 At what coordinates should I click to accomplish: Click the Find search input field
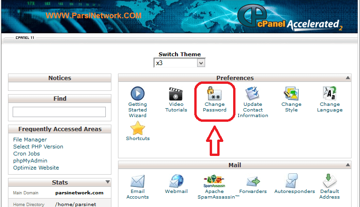[x=59, y=112]
